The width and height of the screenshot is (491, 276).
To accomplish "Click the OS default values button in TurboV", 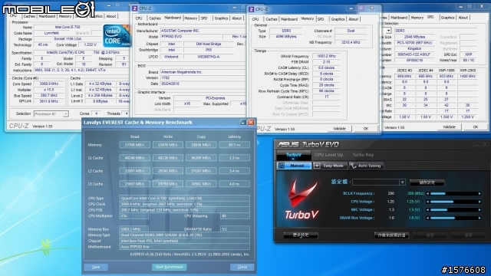I will click(x=391, y=235).
